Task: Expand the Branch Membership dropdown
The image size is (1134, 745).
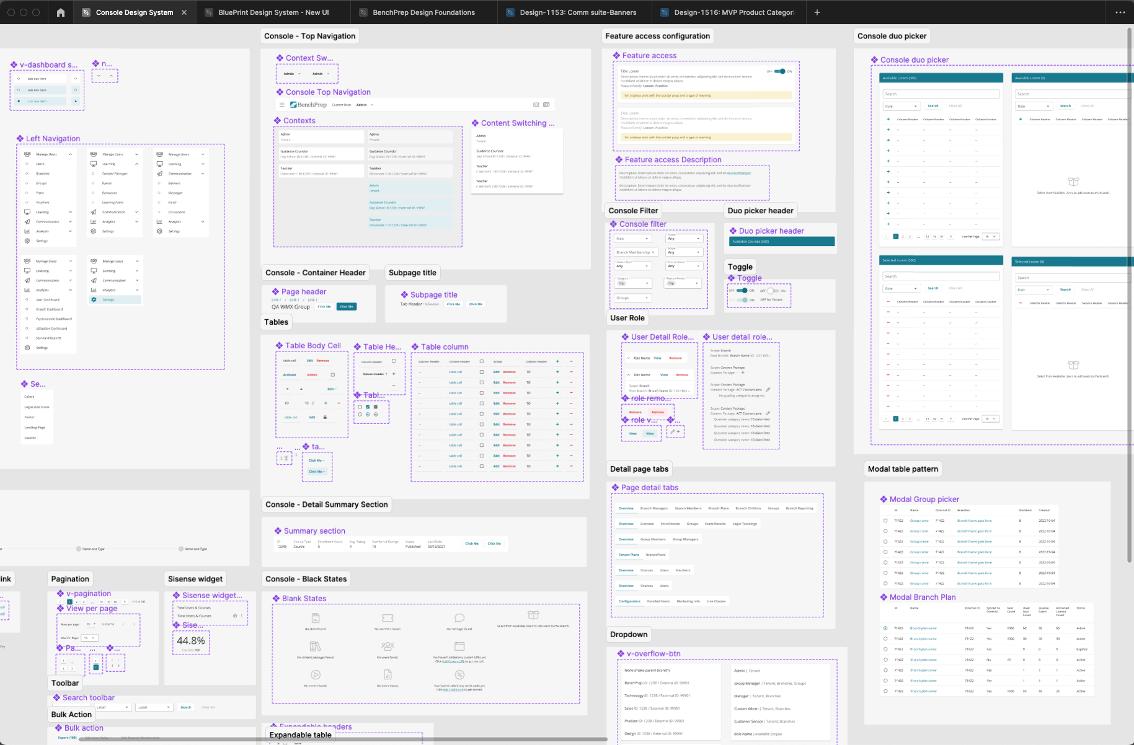Action: [x=634, y=252]
